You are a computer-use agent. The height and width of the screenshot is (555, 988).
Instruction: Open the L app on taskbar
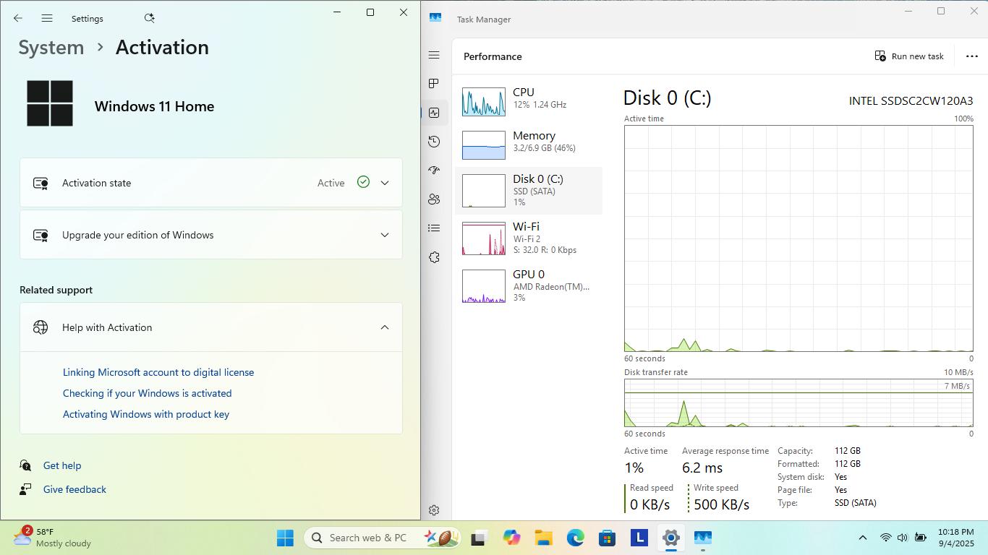pos(639,538)
